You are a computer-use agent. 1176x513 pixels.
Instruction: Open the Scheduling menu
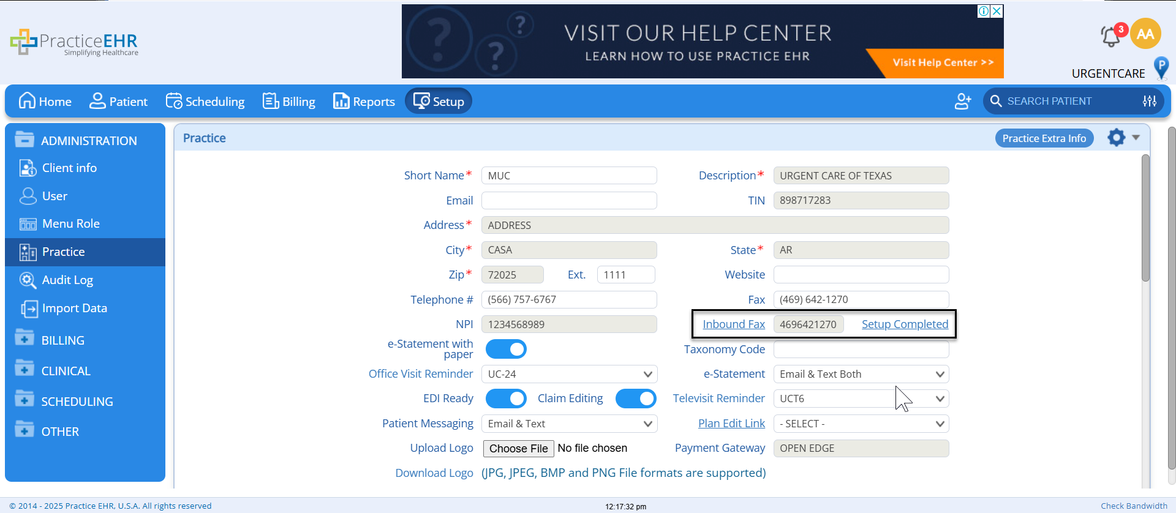pyautogui.click(x=205, y=101)
